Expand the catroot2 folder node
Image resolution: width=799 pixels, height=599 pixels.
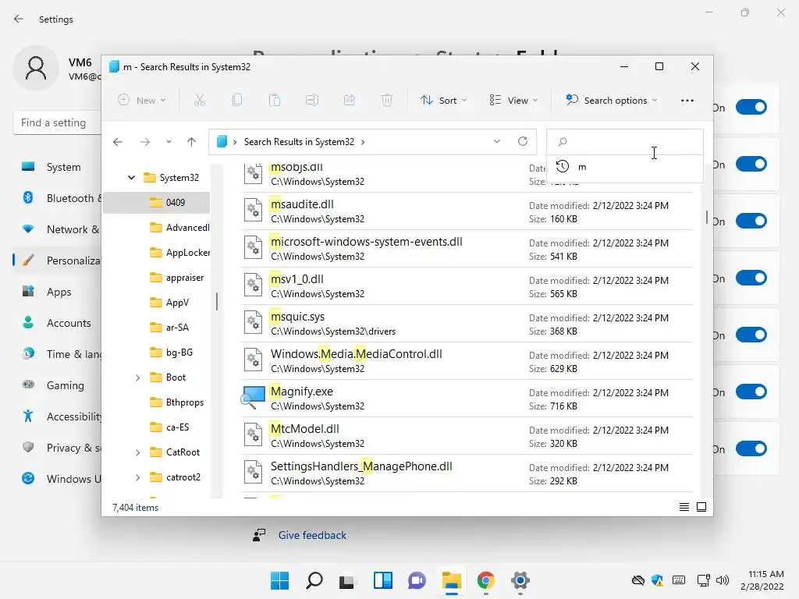(x=137, y=477)
